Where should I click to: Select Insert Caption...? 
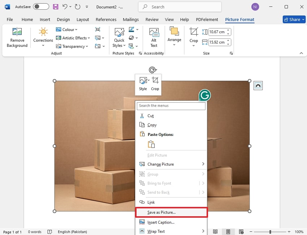(171, 222)
